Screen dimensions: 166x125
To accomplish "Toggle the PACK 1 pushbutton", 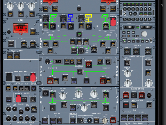I will (x=53, y=95).
